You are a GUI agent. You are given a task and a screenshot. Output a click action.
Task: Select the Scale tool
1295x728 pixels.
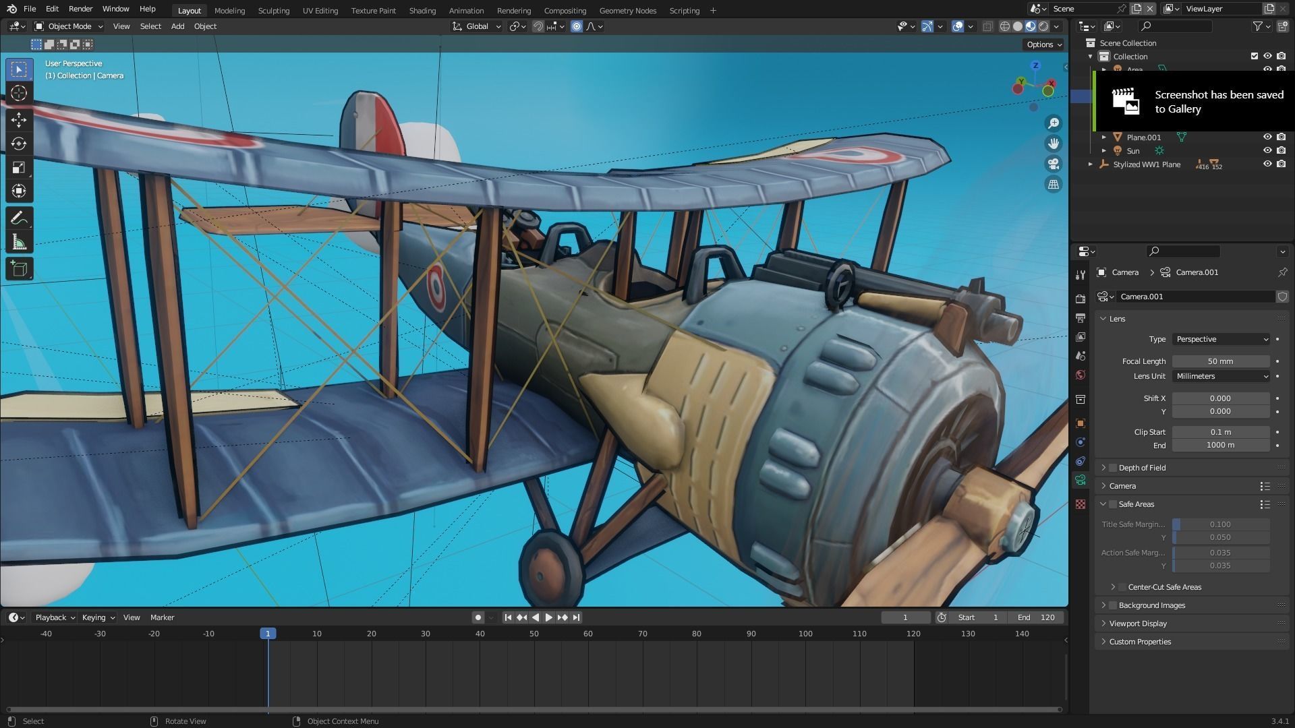coord(19,168)
